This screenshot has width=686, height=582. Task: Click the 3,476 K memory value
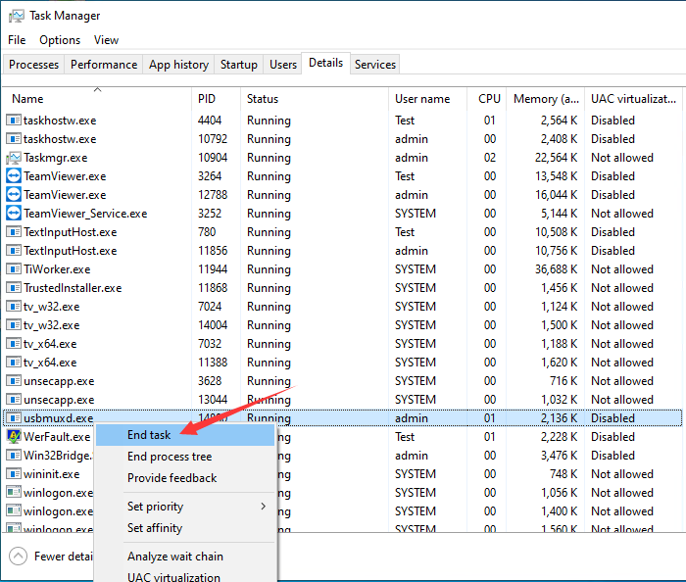coord(560,456)
